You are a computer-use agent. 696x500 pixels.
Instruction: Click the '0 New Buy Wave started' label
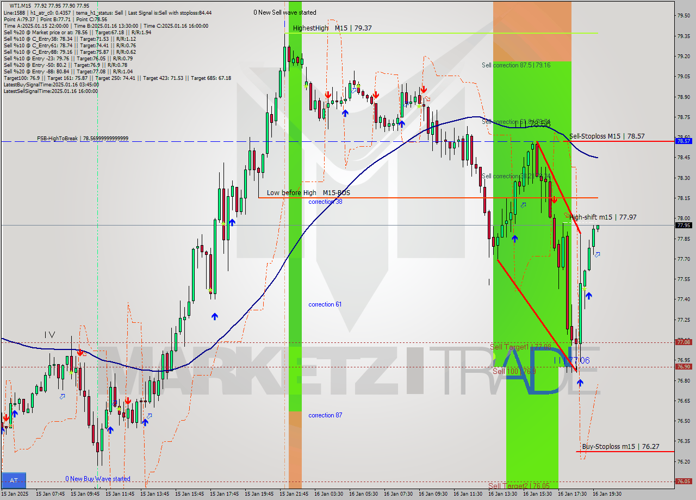pyautogui.click(x=98, y=479)
